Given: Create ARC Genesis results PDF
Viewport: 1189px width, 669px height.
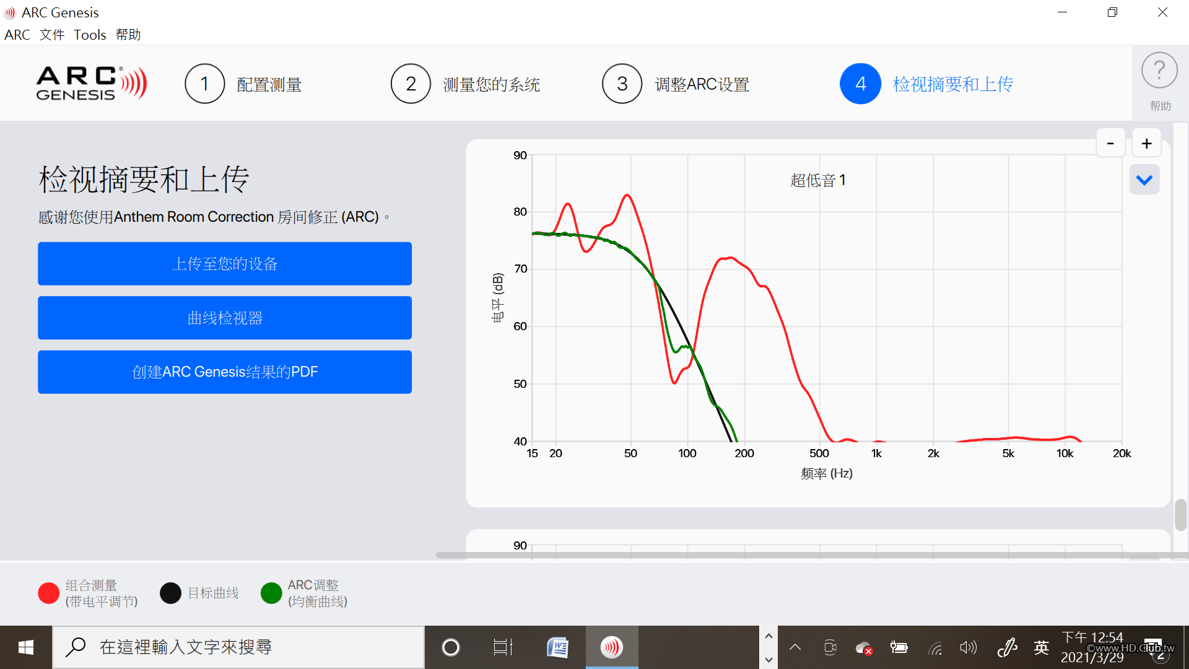Looking at the screenshot, I should [x=224, y=372].
